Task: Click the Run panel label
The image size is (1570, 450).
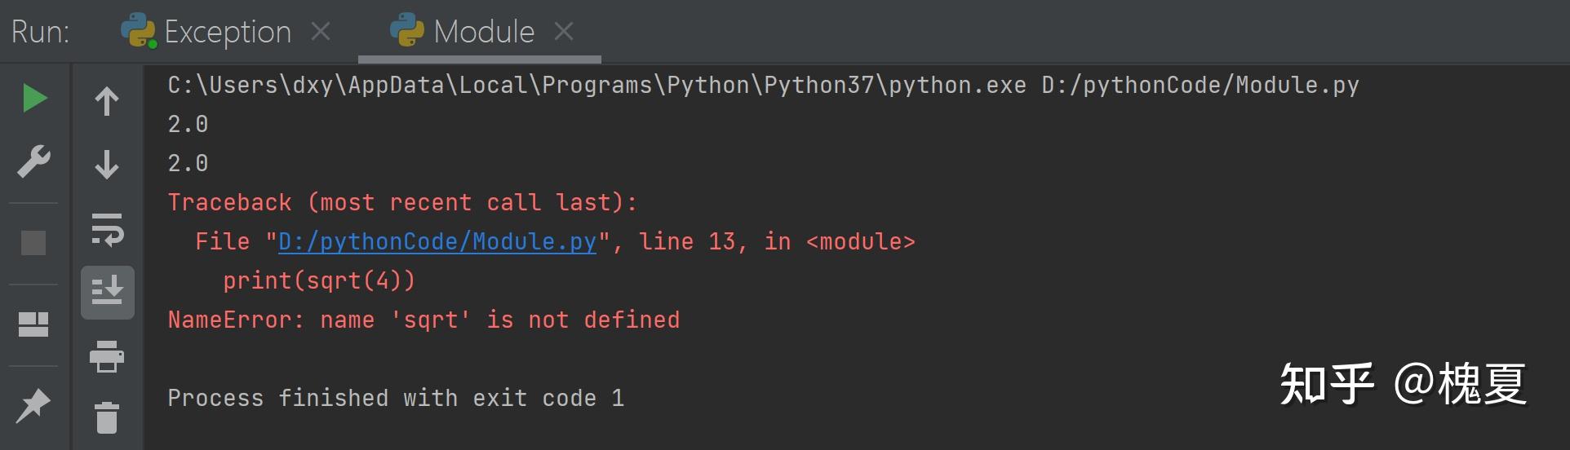Action: coord(41,32)
